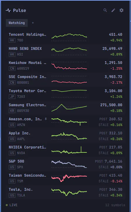Viewport: 131px width, 212px height.
Task: Click POST 217.05 price
Action: [111, 147]
